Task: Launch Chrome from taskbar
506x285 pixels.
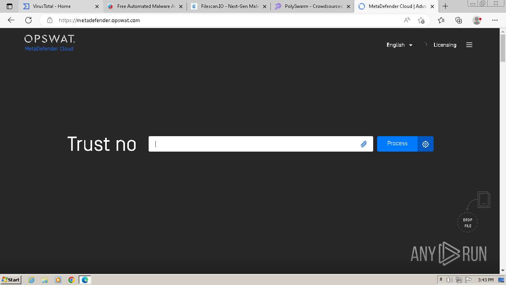Action: pos(72,280)
